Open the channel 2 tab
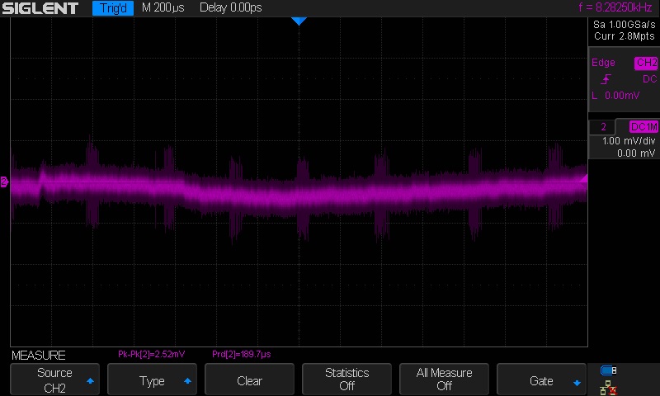Viewport: 660px width, 396px height. 603,127
